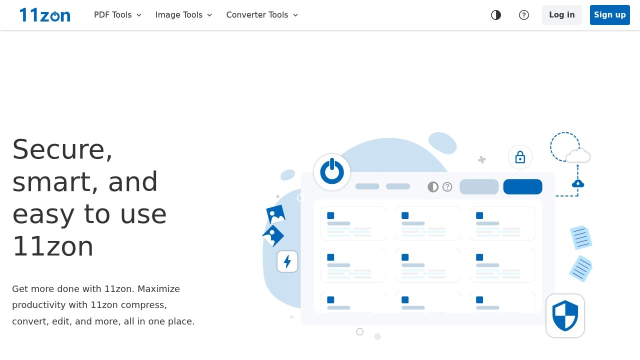Toggle dark mode contrast in header
Screen dimensions: 640x360
tap(496, 15)
